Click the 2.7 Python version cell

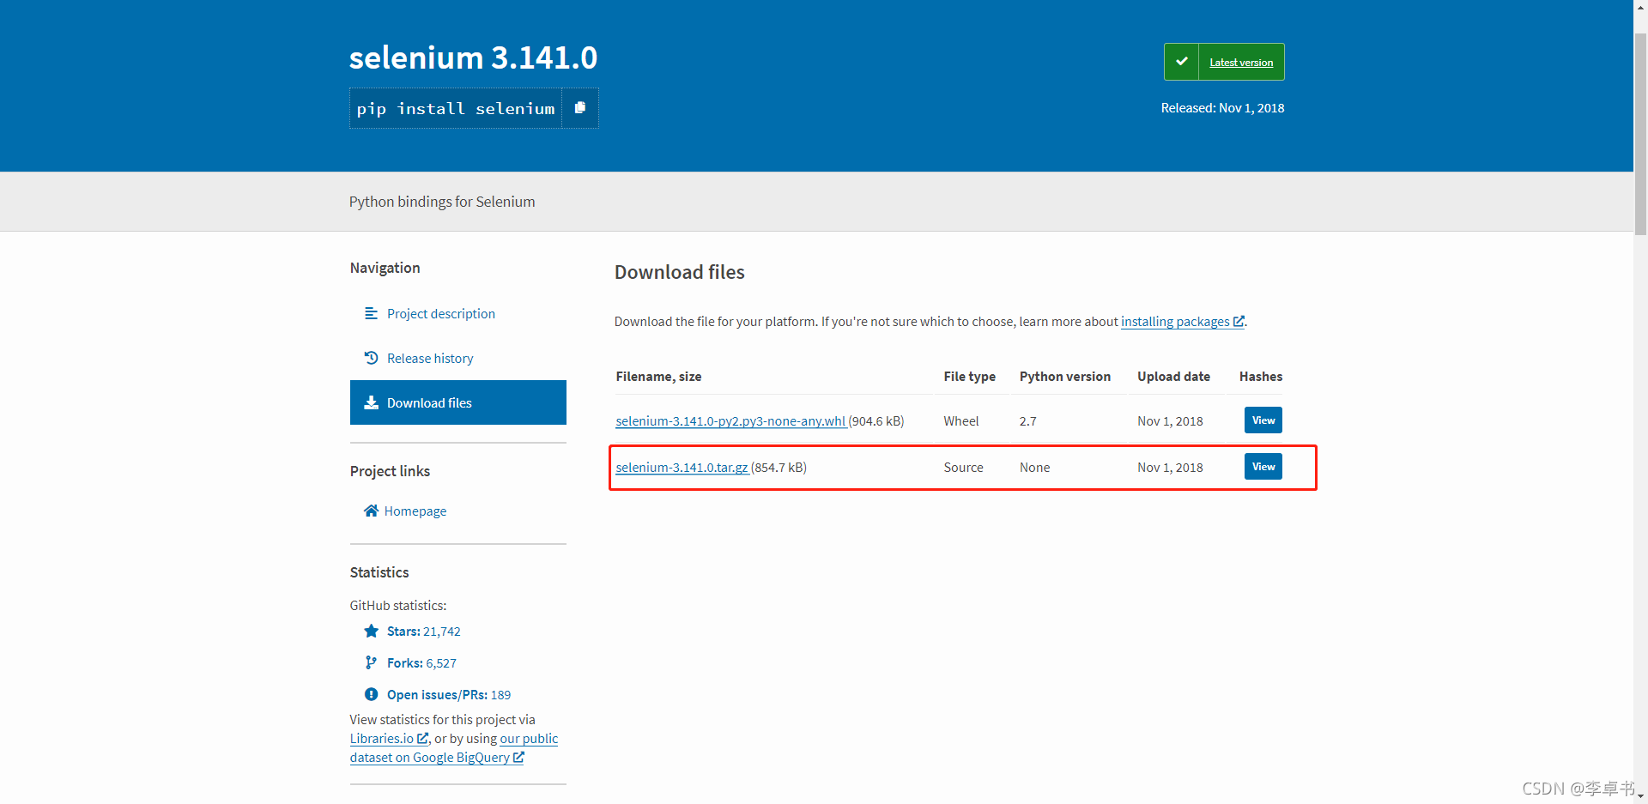tap(1027, 420)
